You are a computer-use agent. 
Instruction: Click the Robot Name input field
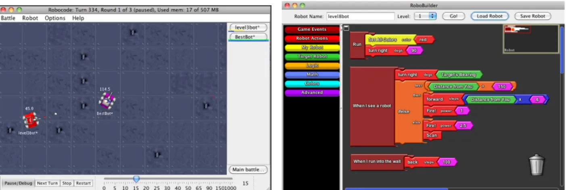click(360, 17)
